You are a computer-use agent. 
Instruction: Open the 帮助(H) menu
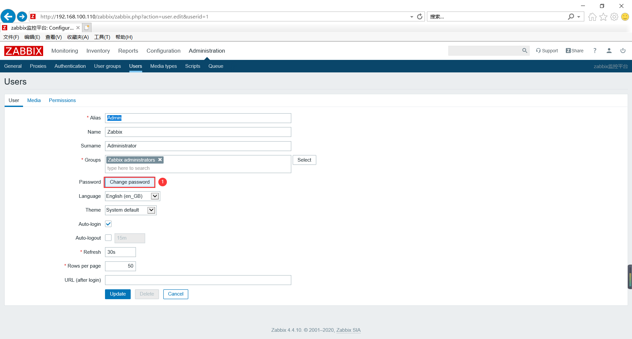pyautogui.click(x=124, y=37)
